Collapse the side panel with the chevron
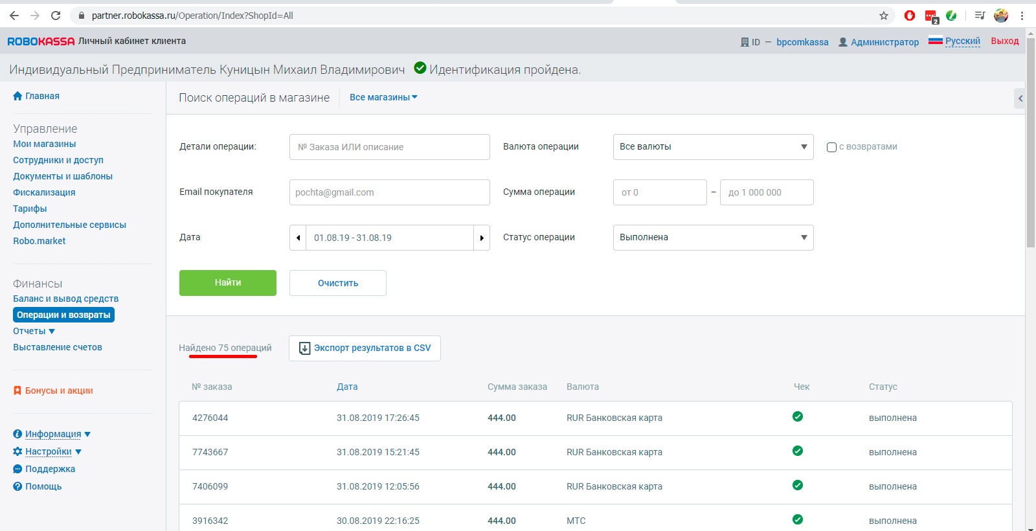 point(1020,98)
